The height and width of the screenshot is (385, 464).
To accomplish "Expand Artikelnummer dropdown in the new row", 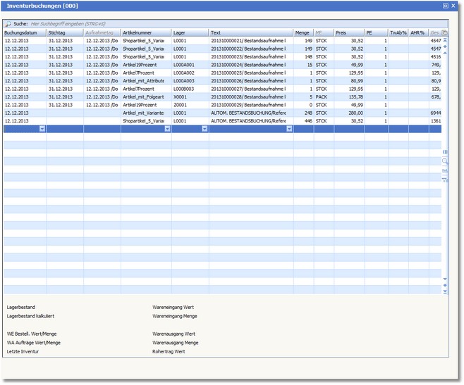I will 167,129.
